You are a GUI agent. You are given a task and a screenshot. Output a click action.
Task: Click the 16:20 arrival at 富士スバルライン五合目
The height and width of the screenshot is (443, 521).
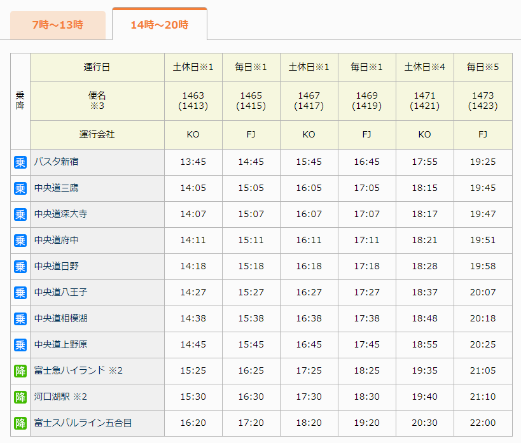[x=193, y=423]
